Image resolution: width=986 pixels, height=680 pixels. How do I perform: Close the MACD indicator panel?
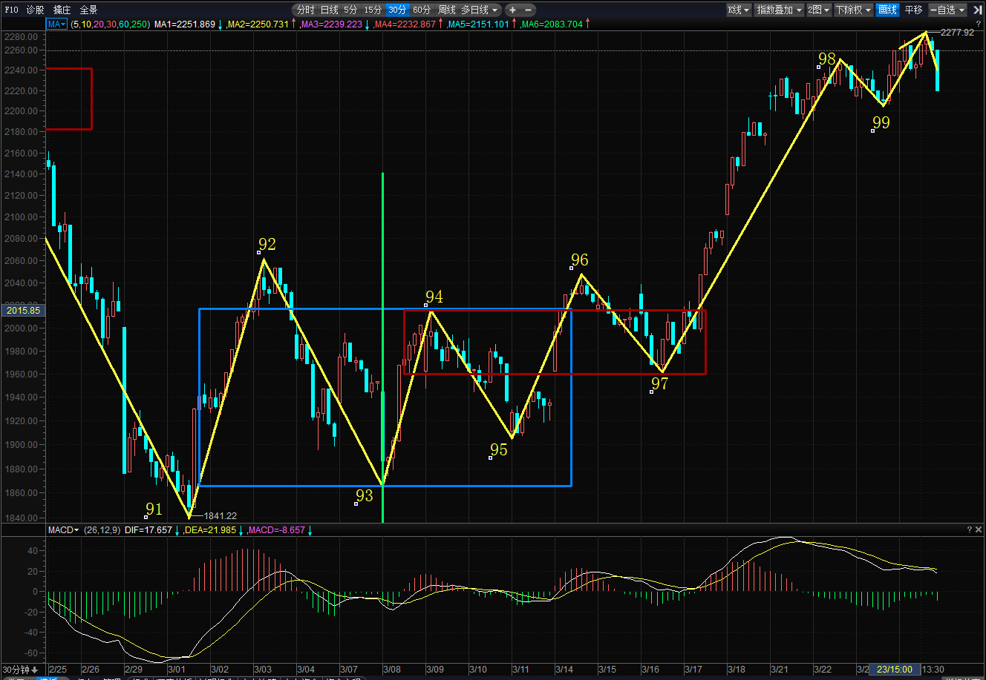(x=979, y=529)
